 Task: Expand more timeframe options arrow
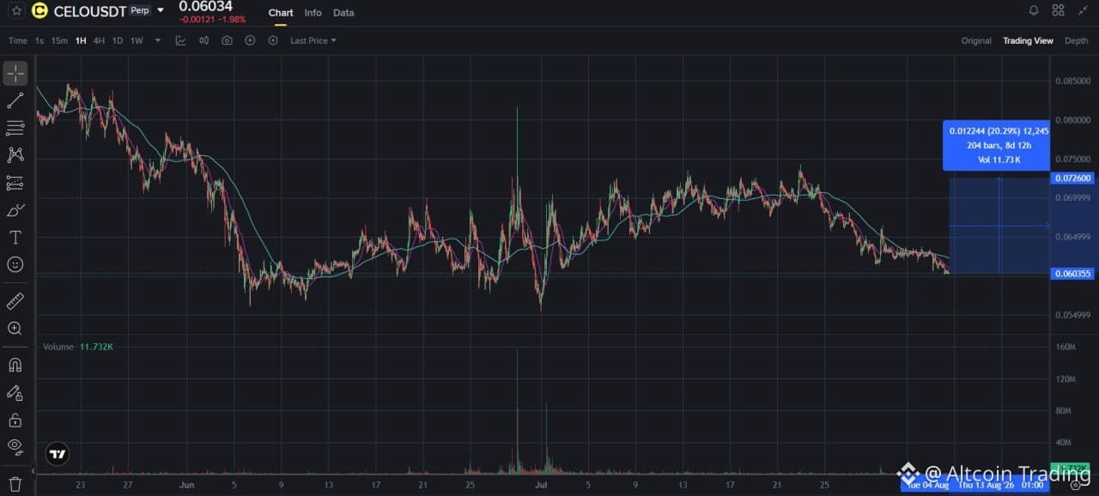point(157,40)
